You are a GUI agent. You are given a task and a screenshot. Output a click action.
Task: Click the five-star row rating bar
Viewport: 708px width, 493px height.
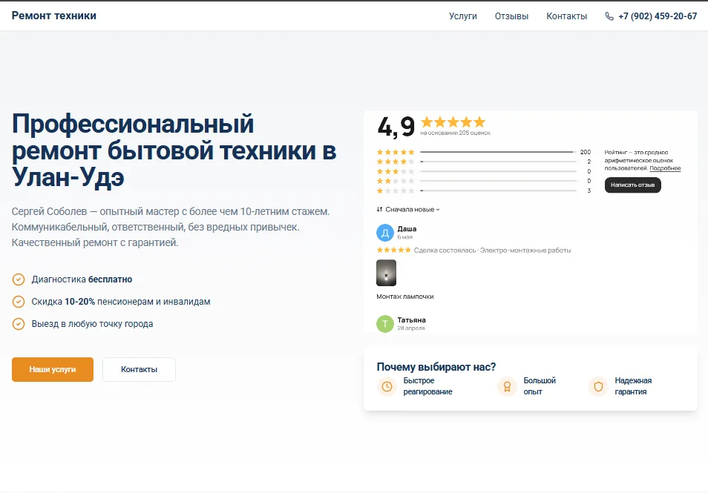pyautogui.click(x=499, y=152)
